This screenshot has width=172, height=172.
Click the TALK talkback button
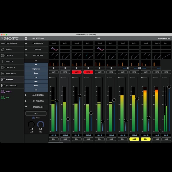(36, 113)
